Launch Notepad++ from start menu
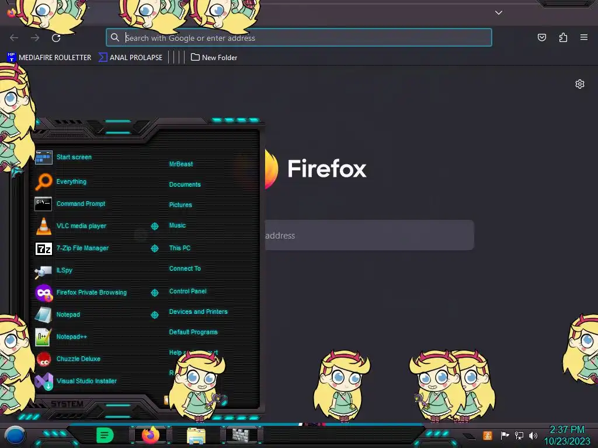Image resolution: width=598 pixels, height=448 pixels. pyautogui.click(x=61, y=337)
